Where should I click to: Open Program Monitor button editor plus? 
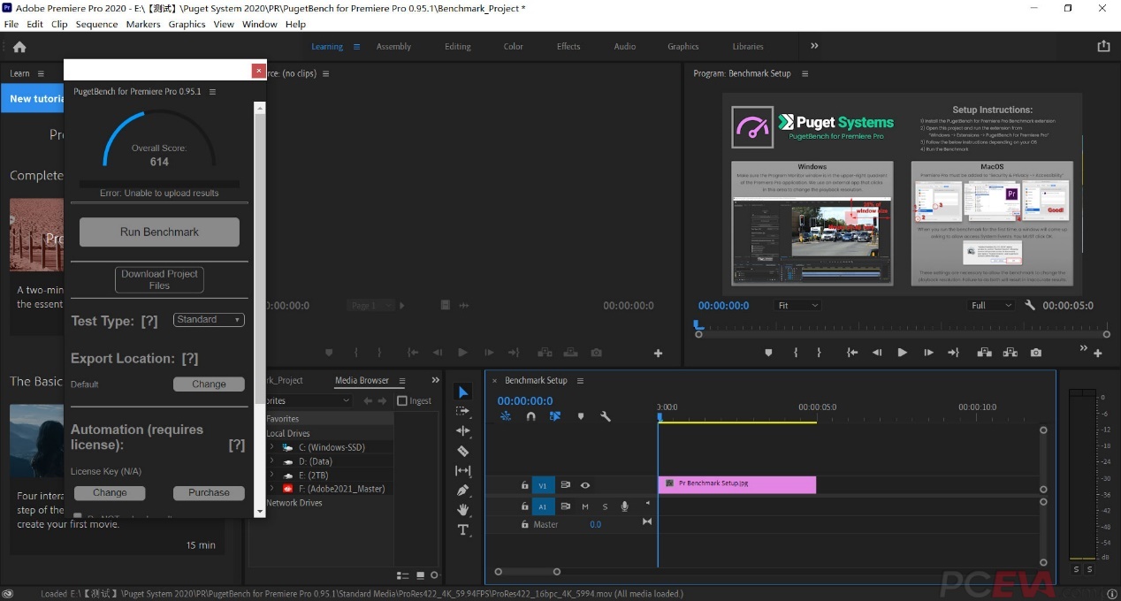pyautogui.click(x=1098, y=354)
